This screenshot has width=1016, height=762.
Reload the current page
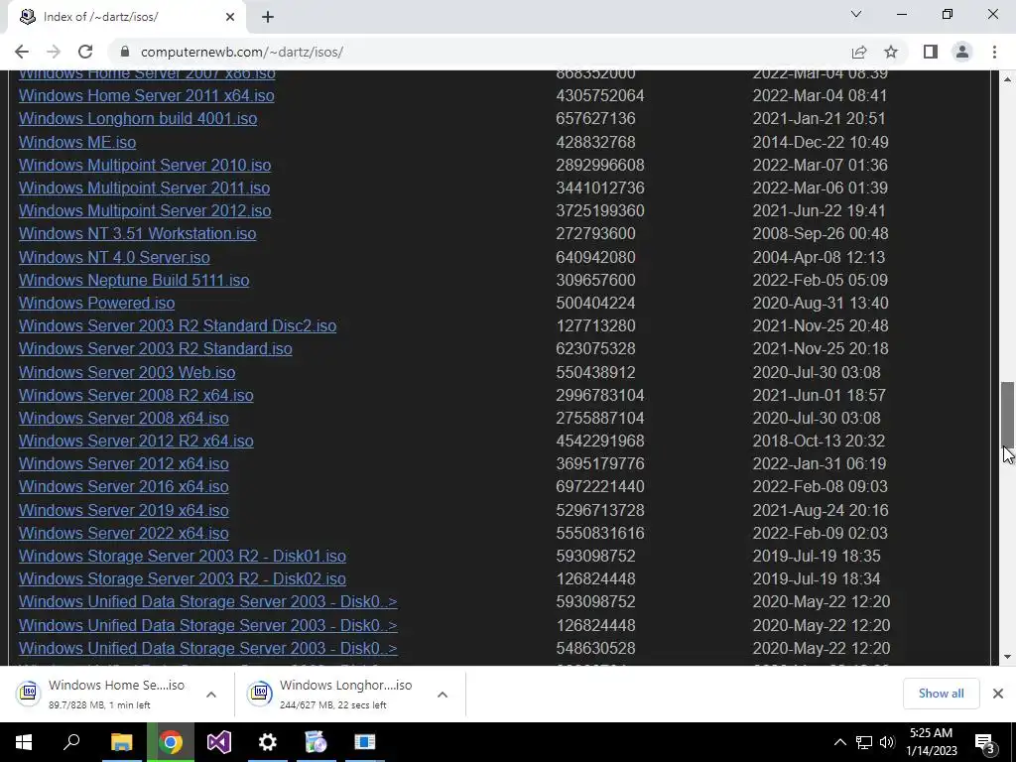[85, 52]
